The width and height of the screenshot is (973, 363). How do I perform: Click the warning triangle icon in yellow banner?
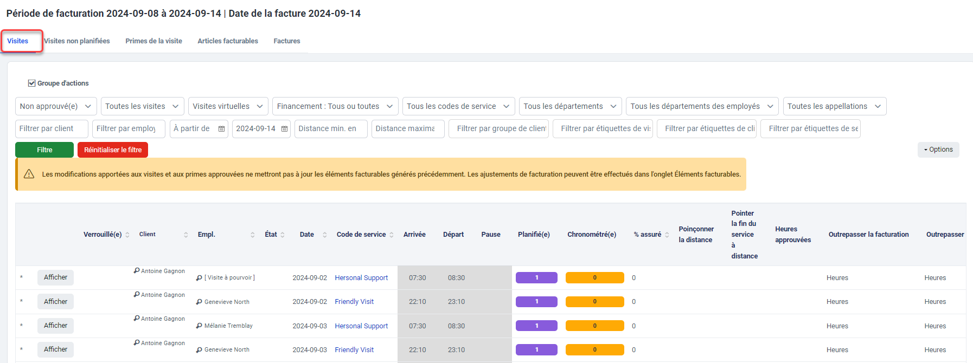29,174
